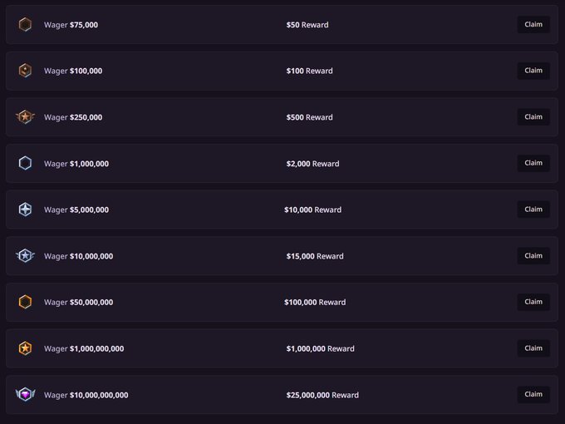The width and height of the screenshot is (565, 424).
Task: Click the bronze badge icon beside Wager $100,000
Action: point(25,71)
